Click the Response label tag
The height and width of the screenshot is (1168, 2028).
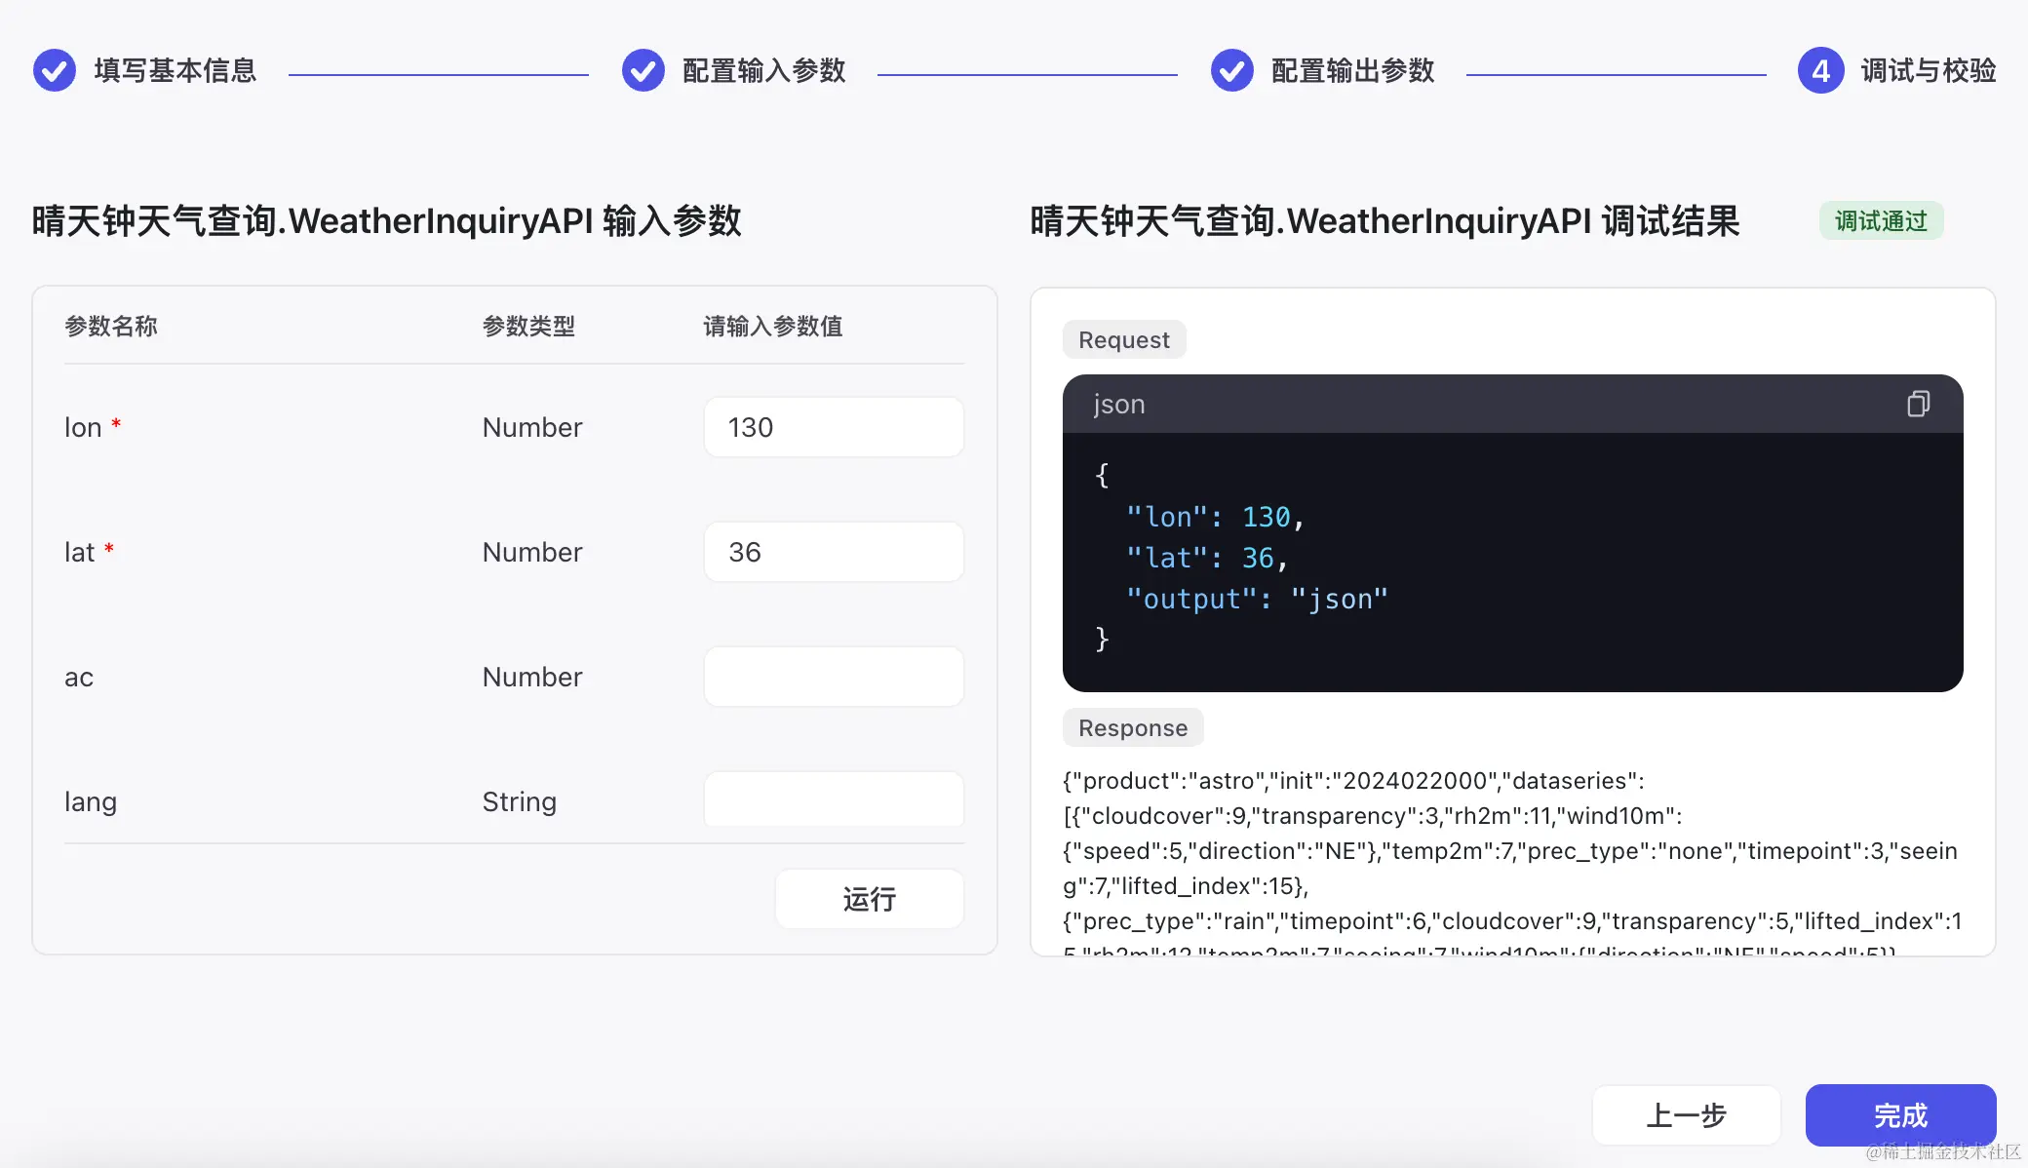click(1132, 727)
